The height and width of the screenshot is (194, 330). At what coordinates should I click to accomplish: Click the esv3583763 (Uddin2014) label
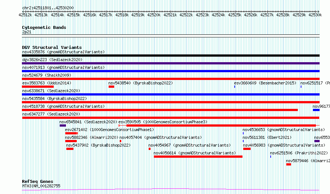pos(47,83)
